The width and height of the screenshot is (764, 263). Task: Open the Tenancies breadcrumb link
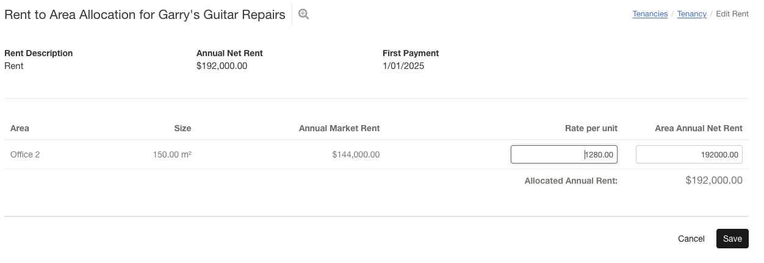click(x=650, y=14)
